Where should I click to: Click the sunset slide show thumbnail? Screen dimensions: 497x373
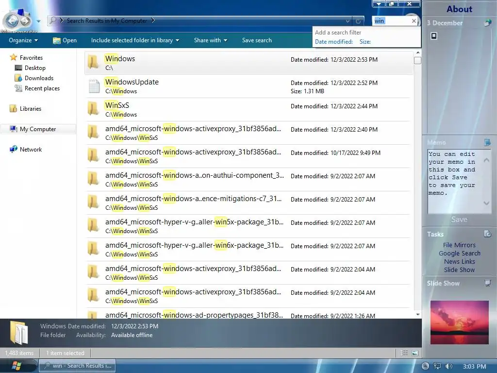(459, 322)
